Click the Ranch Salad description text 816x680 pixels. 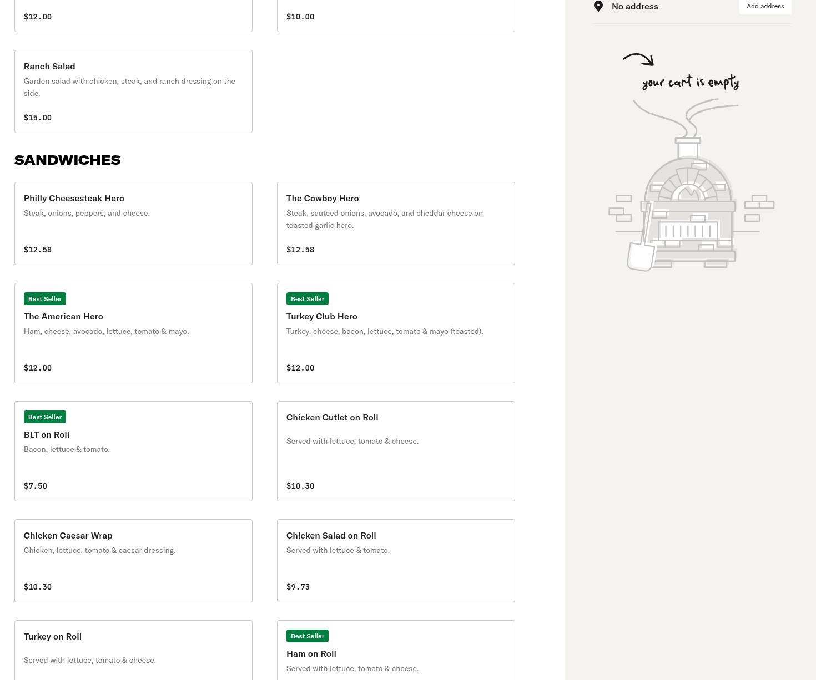[129, 87]
